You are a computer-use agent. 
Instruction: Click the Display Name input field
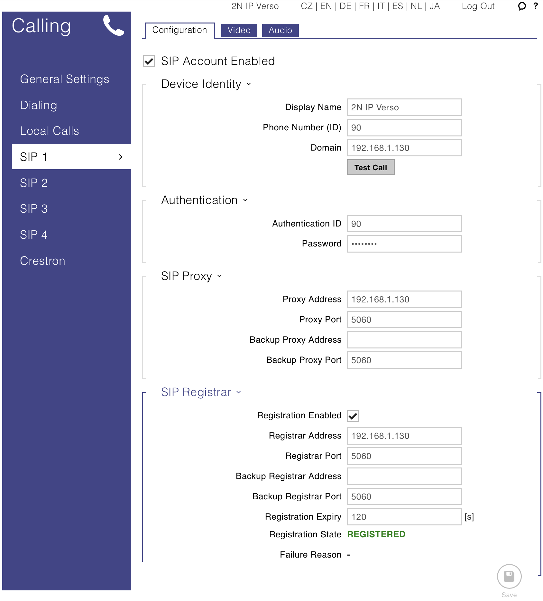(x=404, y=107)
